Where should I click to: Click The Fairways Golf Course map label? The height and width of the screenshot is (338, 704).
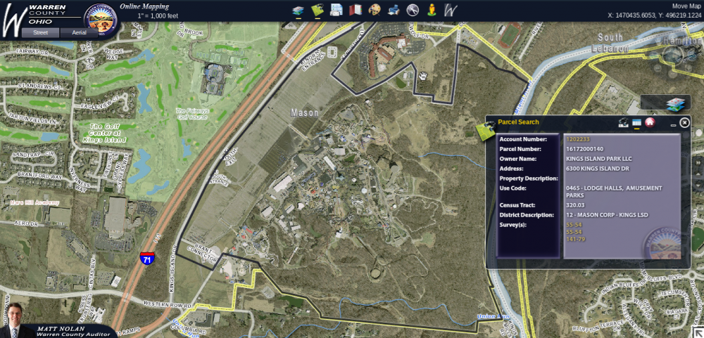coord(194,113)
